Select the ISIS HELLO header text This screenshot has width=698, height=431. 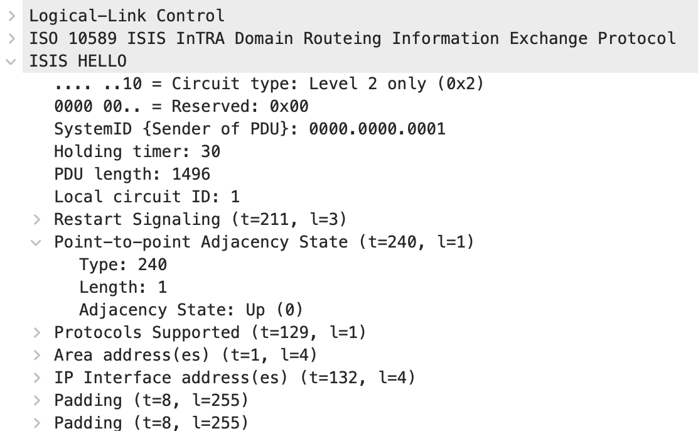coord(78,61)
